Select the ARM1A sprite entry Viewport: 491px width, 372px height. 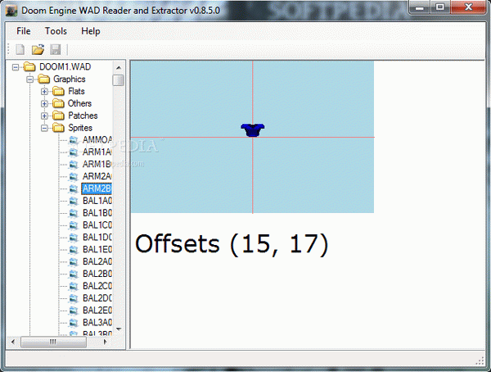coord(97,152)
